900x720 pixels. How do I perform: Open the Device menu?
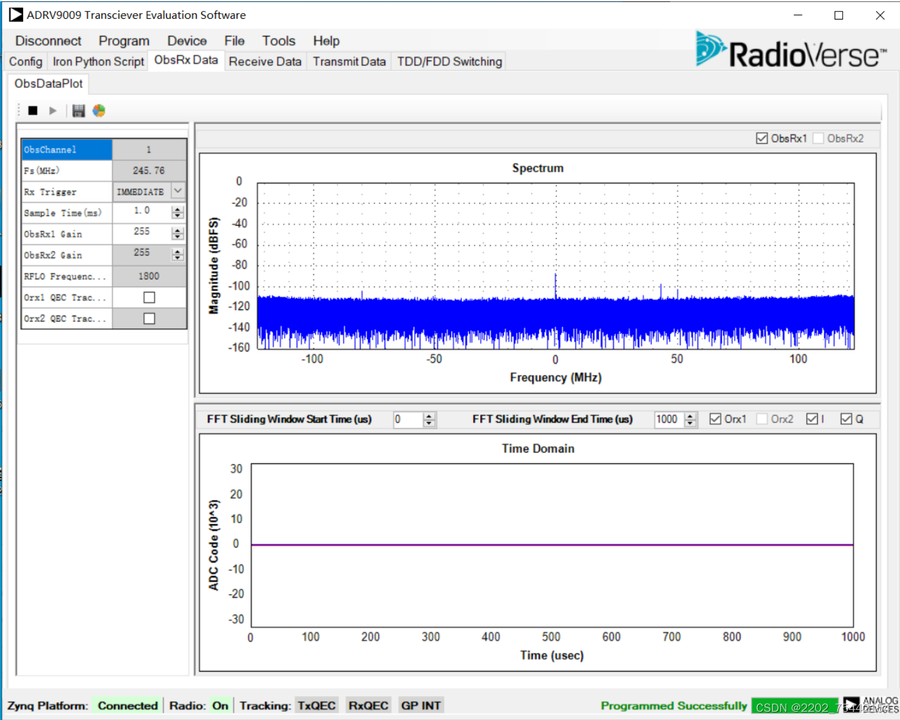tap(187, 41)
